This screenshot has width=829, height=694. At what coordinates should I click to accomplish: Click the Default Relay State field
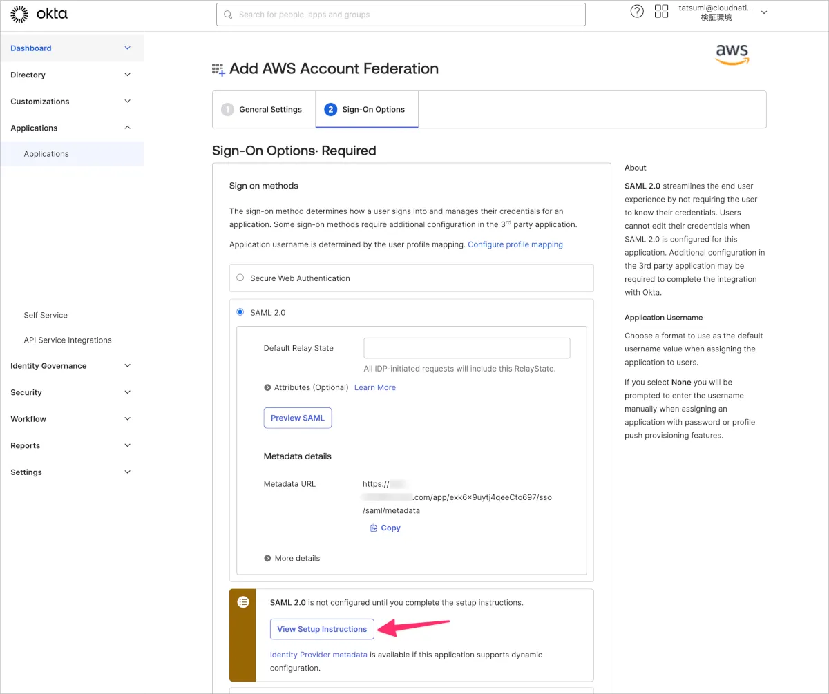pos(466,348)
